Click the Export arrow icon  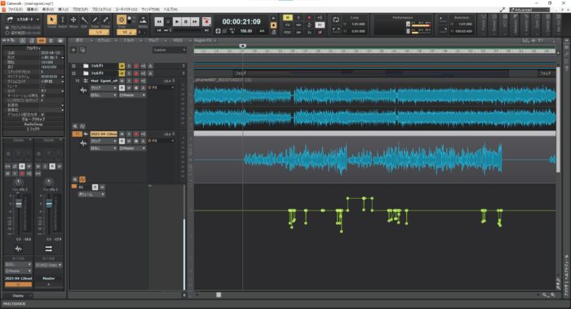tap(10, 20)
